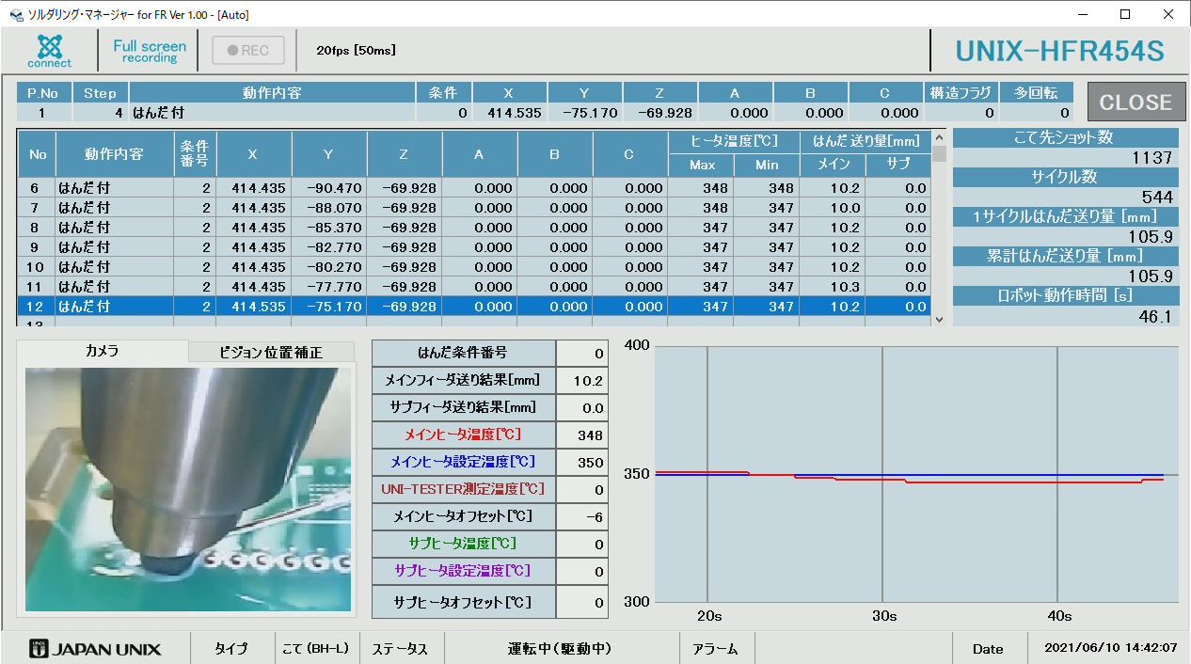This screenshot has width=1191, height=664.
Task: Click the ヒータ温度[℃] column header
Action: coord(734,142)
